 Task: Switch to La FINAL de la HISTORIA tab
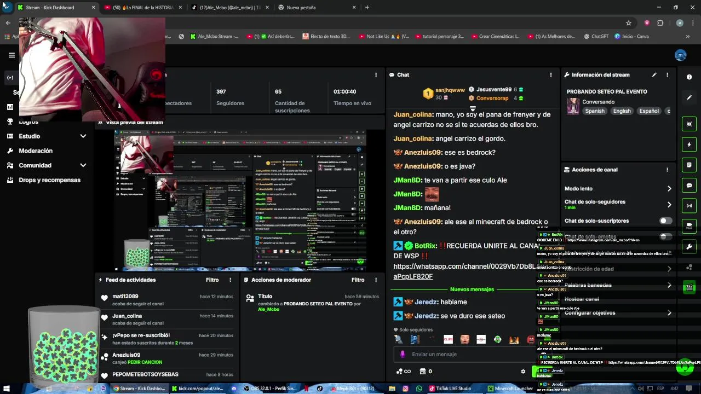tap(142, 8)
